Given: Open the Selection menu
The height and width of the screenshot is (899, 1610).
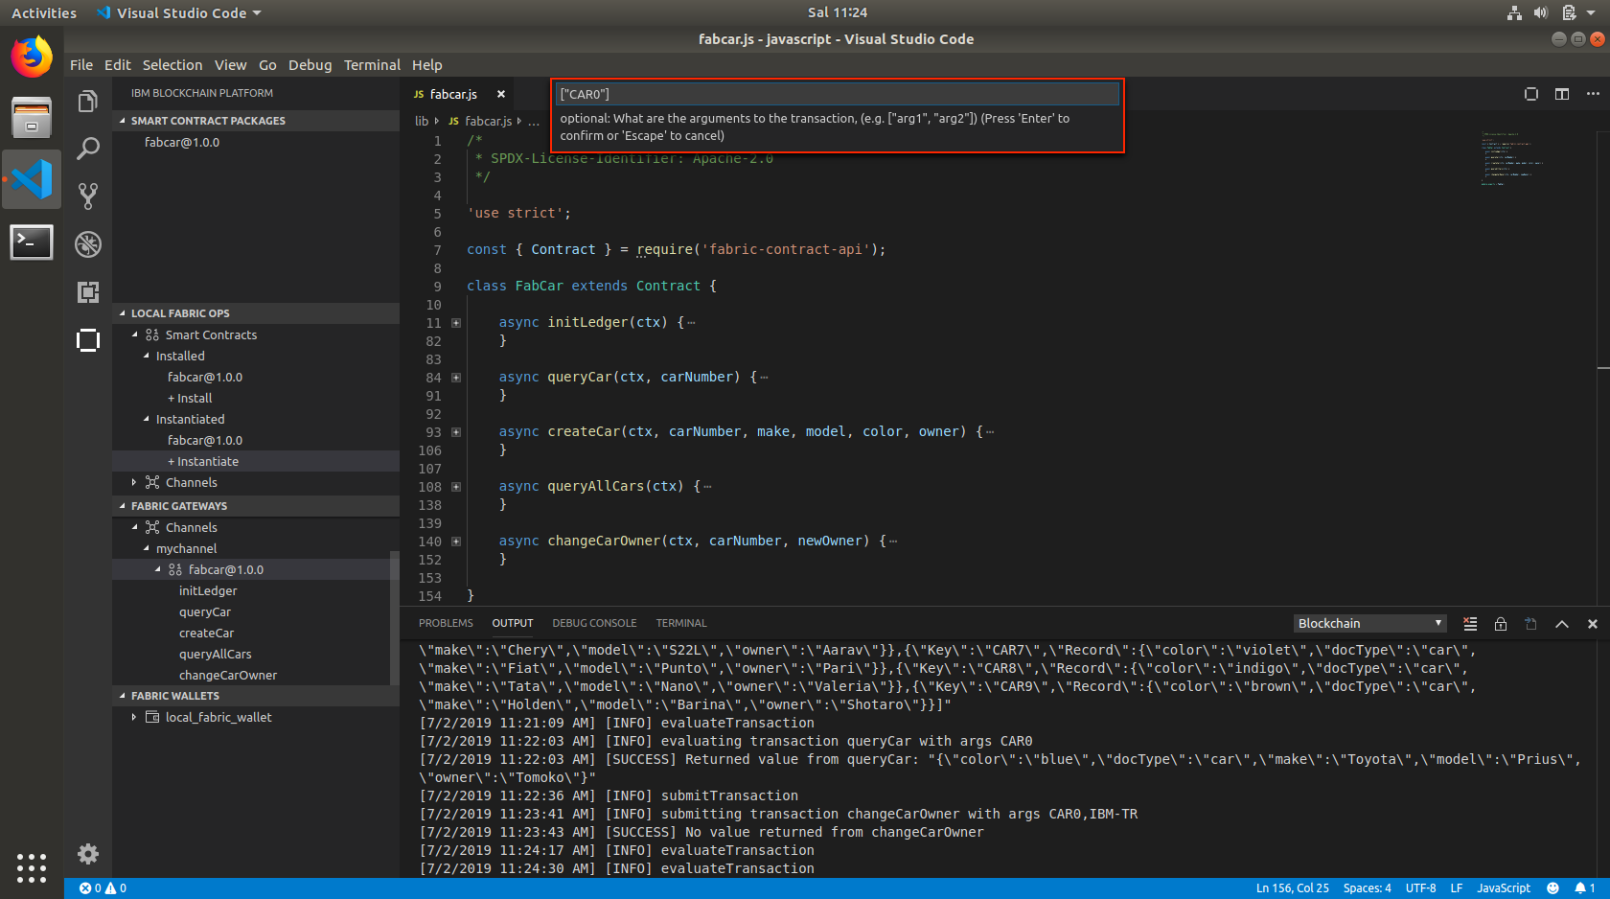Looking at the screenshot, I should click(172, 65).
